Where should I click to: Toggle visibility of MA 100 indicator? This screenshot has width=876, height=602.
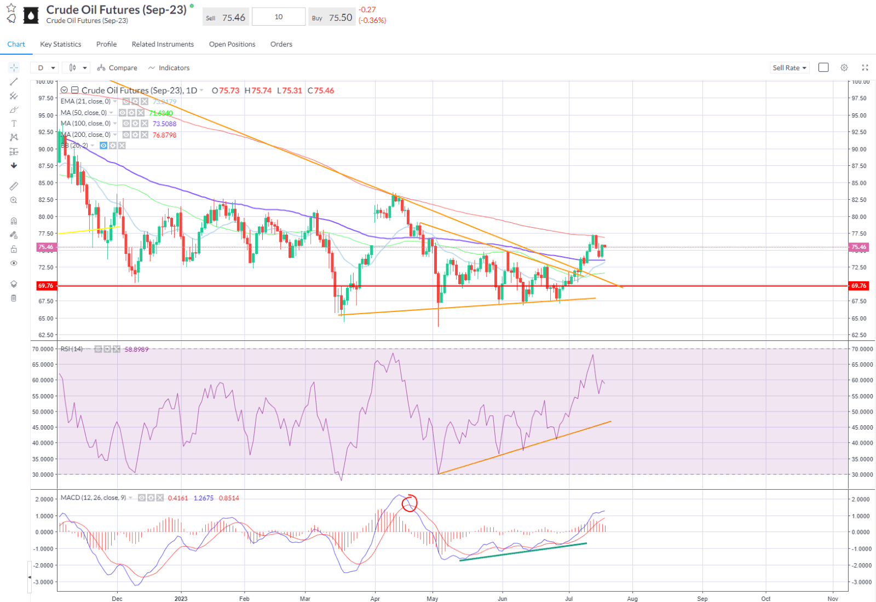point(126,124)
